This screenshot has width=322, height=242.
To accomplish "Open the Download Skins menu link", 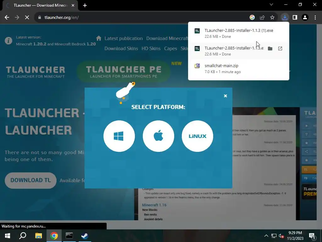I will 121,49.
